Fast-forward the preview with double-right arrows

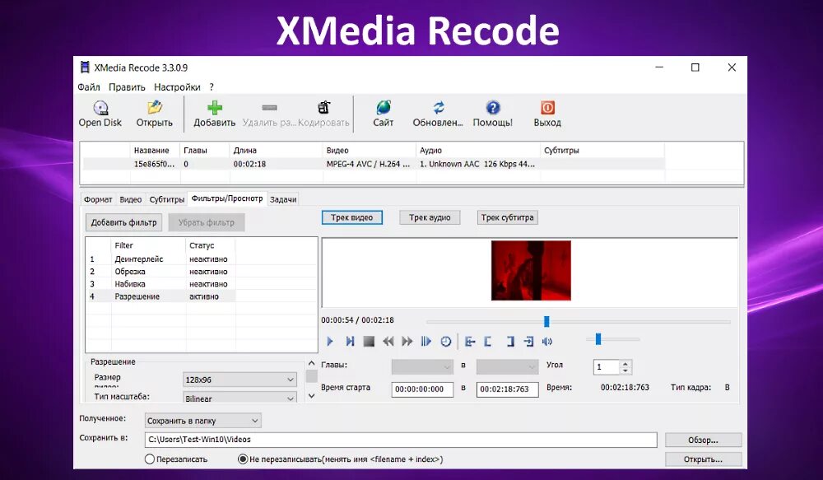coord(407,342)
